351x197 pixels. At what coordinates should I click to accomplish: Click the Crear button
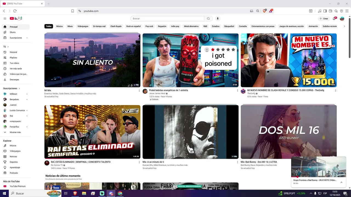324,19
